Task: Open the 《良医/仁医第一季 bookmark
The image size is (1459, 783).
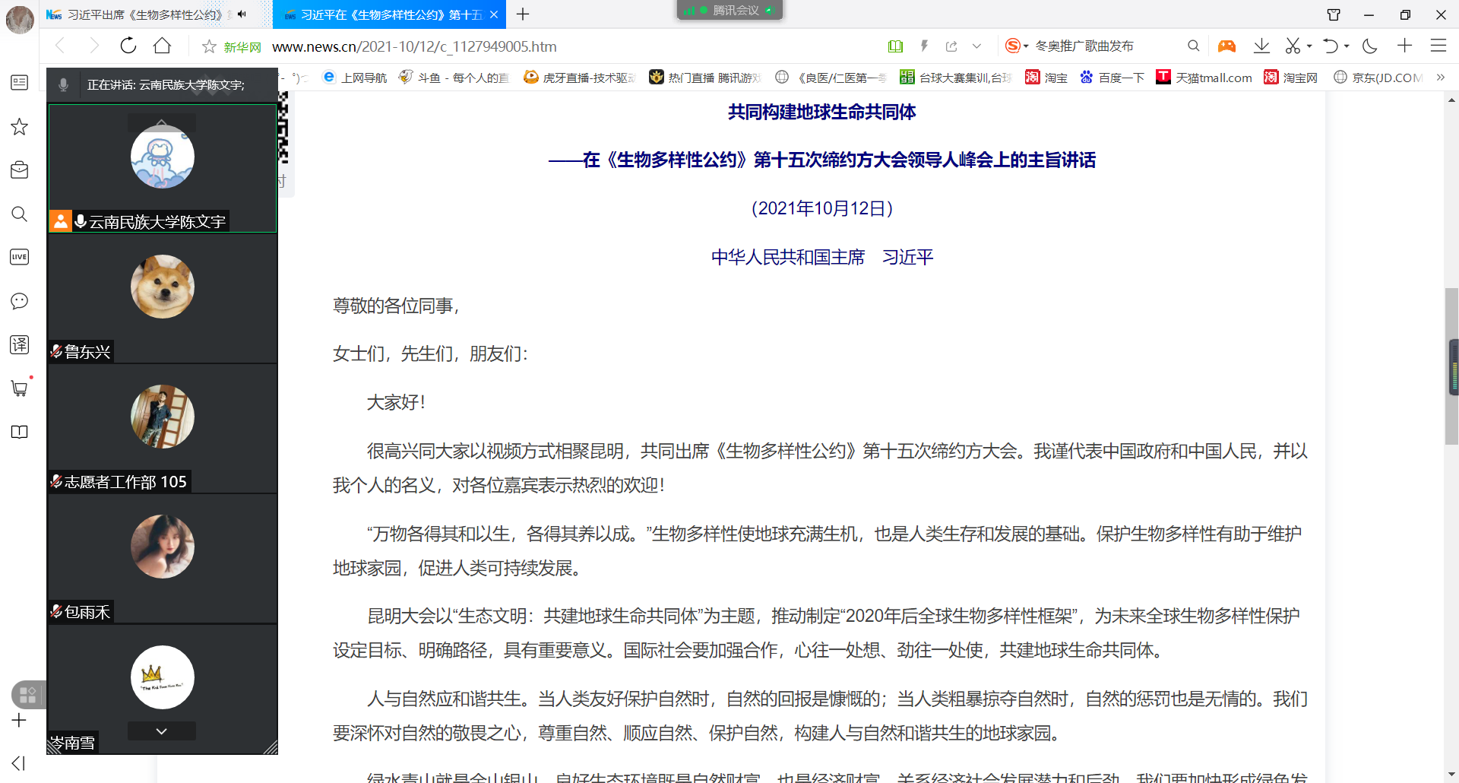Action: [831, 78]
